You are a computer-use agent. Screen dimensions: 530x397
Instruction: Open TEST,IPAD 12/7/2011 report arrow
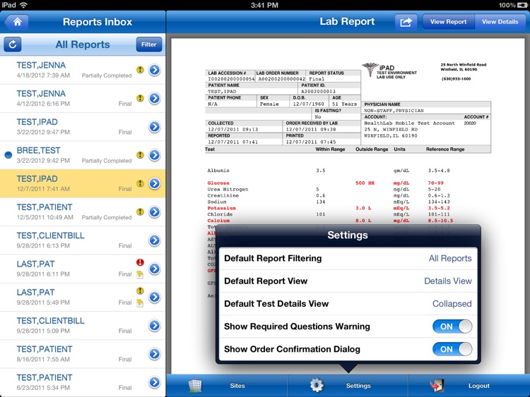coord(155,183)
